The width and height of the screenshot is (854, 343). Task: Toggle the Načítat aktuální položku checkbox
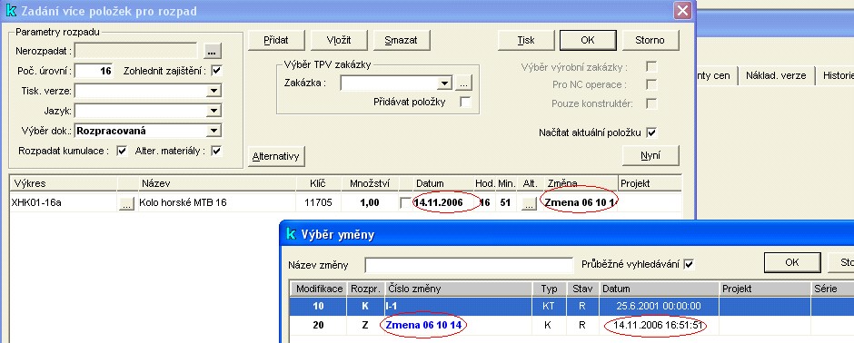click(650, 132)
